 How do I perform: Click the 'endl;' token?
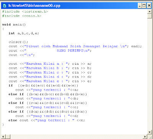(x=136, y=46)
